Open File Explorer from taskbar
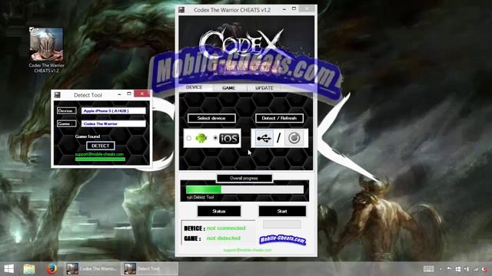The image size is (492, 276). pyautogui.click(x=29, y=269)
